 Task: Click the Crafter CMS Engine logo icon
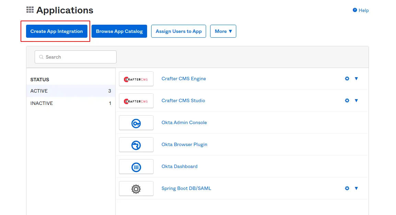point(136,79)
